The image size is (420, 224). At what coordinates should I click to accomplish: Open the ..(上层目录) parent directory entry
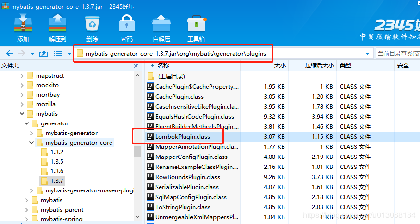click(166, 77)
